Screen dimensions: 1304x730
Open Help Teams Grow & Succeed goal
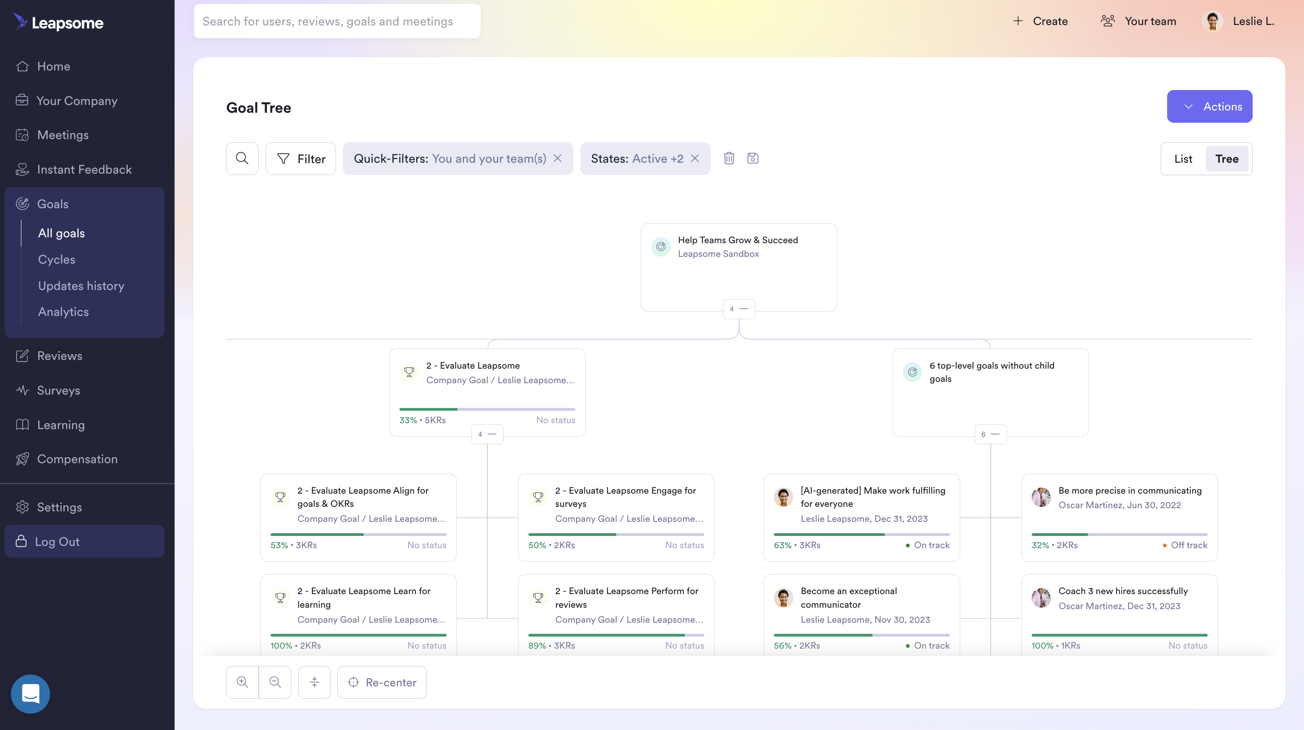[x=738, y=267]
